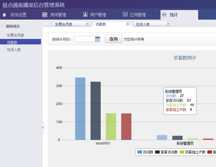Click the 易点通直播室后台管理系统 title
216x167 pixels.
pos(33,5)
